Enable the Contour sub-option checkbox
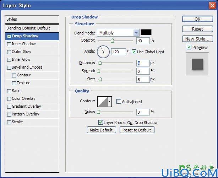218x178 pixels. tap(14, 75)
